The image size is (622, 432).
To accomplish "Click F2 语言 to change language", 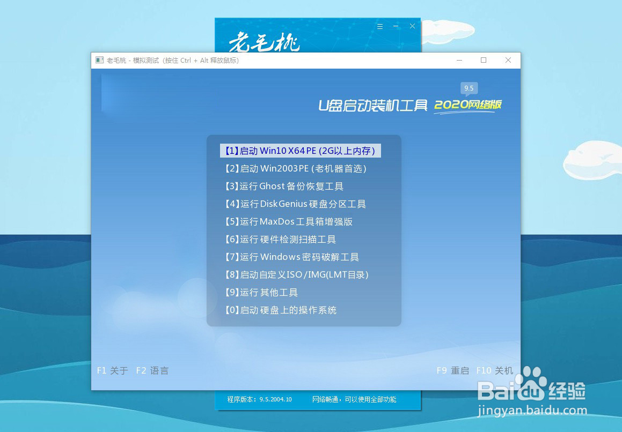I will click(x=152, y=370).
